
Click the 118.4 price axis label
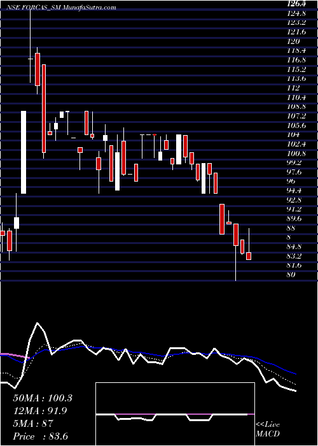click(297, 51)
